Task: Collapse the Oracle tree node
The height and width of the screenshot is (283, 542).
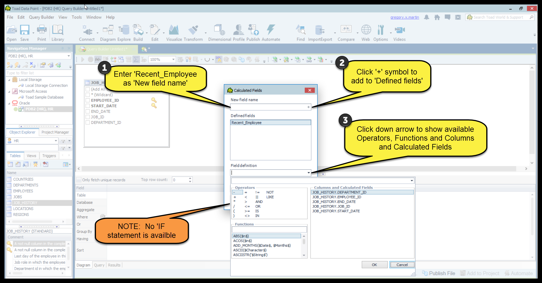Action: click(x=9, y=103)
